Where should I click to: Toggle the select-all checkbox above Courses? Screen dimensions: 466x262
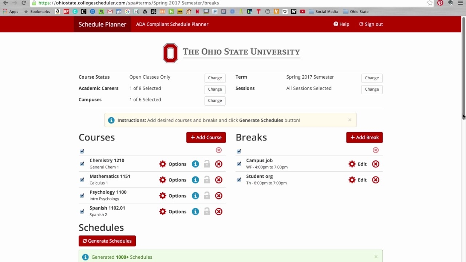(x=82, y=151)
